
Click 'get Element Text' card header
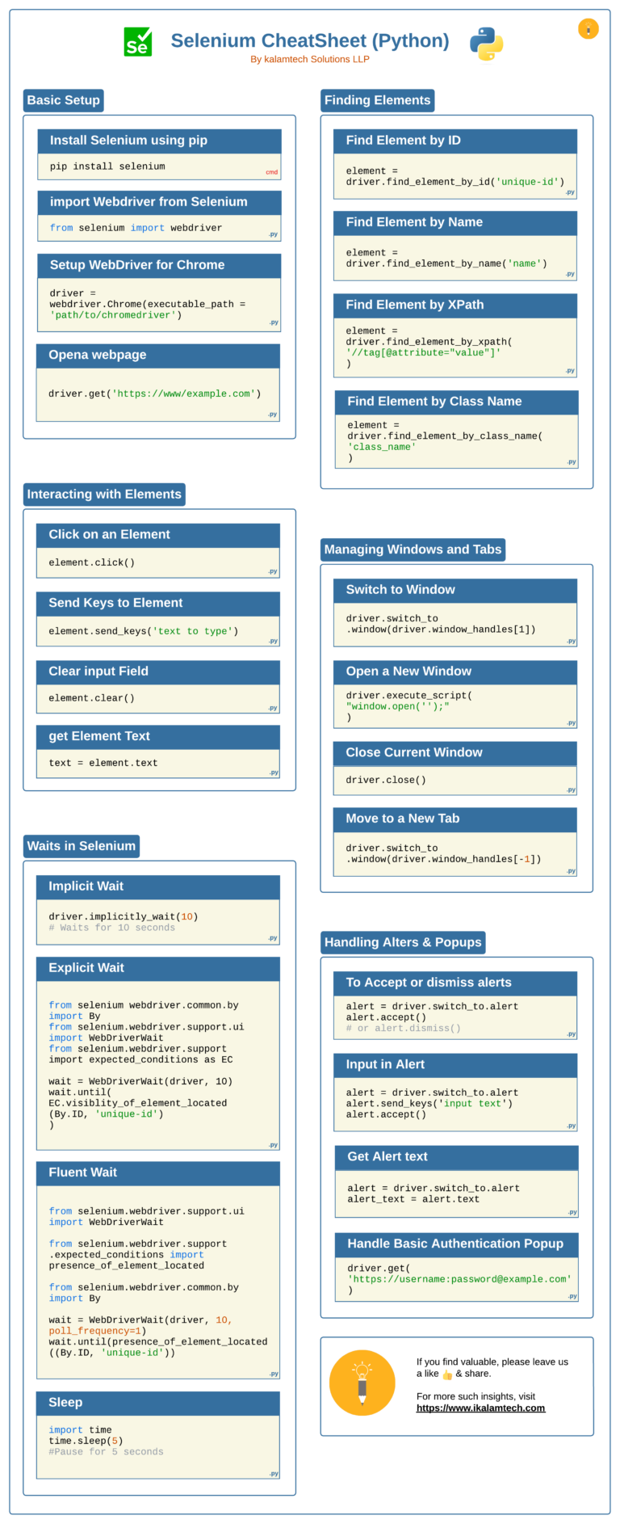pyautogui.click(x=158, y=737)
